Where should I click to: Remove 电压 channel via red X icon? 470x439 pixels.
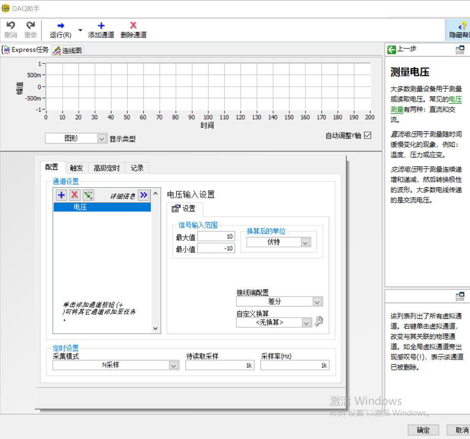point(74,195)
